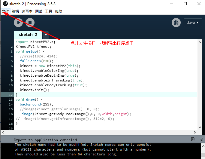Maximize the Processing window
205x159 pixels.
(185, 4)
